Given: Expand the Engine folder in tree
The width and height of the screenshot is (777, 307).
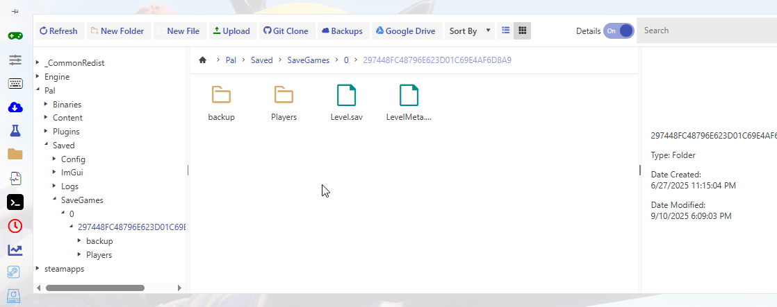Looking at the screenshot, I should pyautogui.click(x=38, y=76).
